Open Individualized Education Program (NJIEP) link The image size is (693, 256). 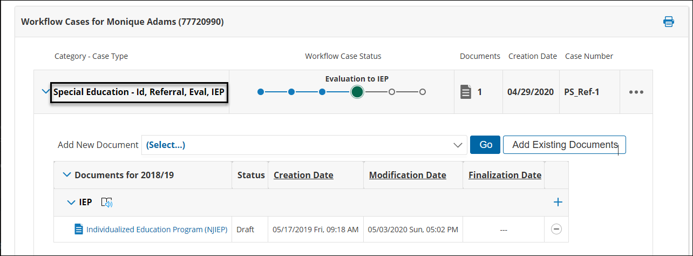[x=157, y=230]
